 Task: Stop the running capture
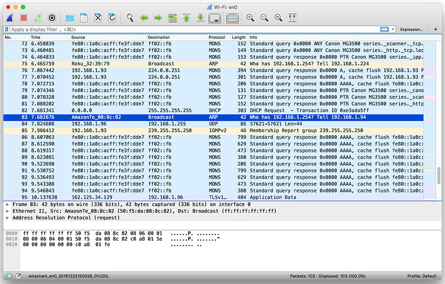pyautogui.click(x=24, y=18)
